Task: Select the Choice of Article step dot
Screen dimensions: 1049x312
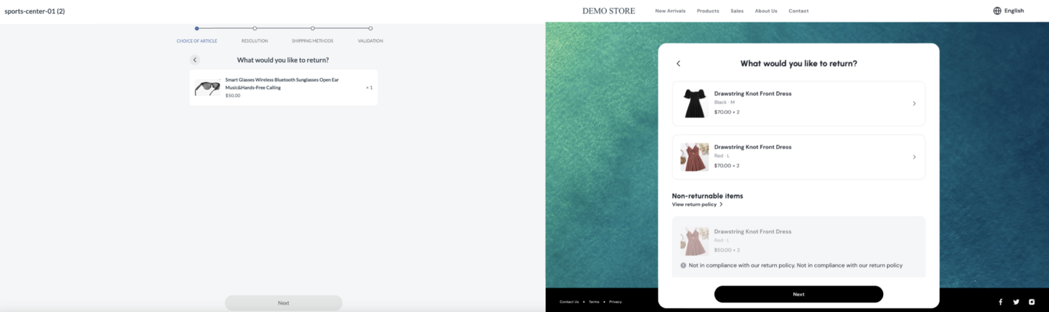Action: click(197, 28)
